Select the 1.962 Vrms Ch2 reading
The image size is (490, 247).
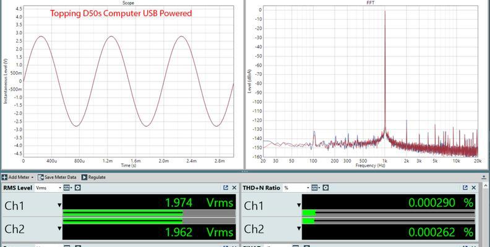coord(199,232)
